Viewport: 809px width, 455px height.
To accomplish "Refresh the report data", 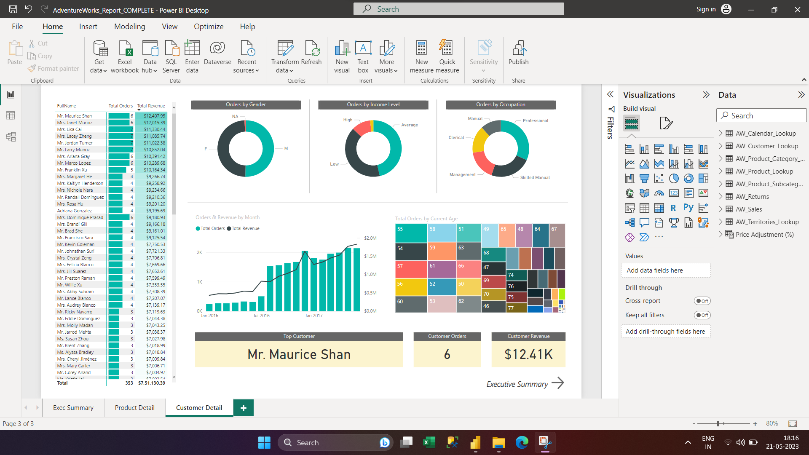I will point(312,53).
